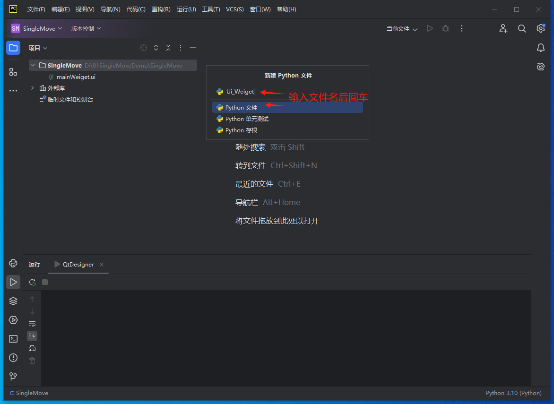Open the 版本控制 dropdown
The height and width of the screenshot is (404, 554).
click(86, 29)
